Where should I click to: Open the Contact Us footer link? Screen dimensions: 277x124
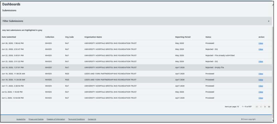[x=92, y=119]
